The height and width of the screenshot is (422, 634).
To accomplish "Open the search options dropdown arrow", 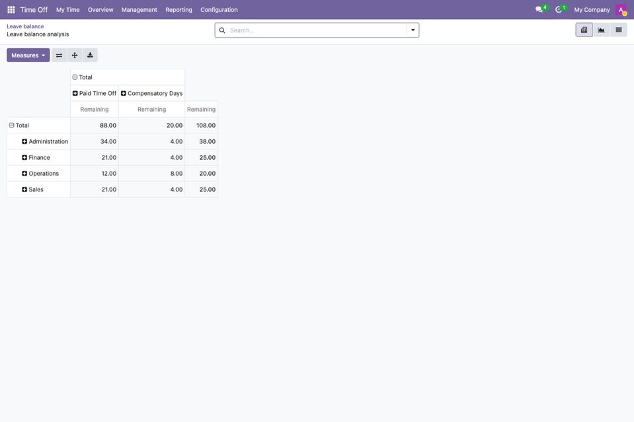I will (x=413, y=30).
